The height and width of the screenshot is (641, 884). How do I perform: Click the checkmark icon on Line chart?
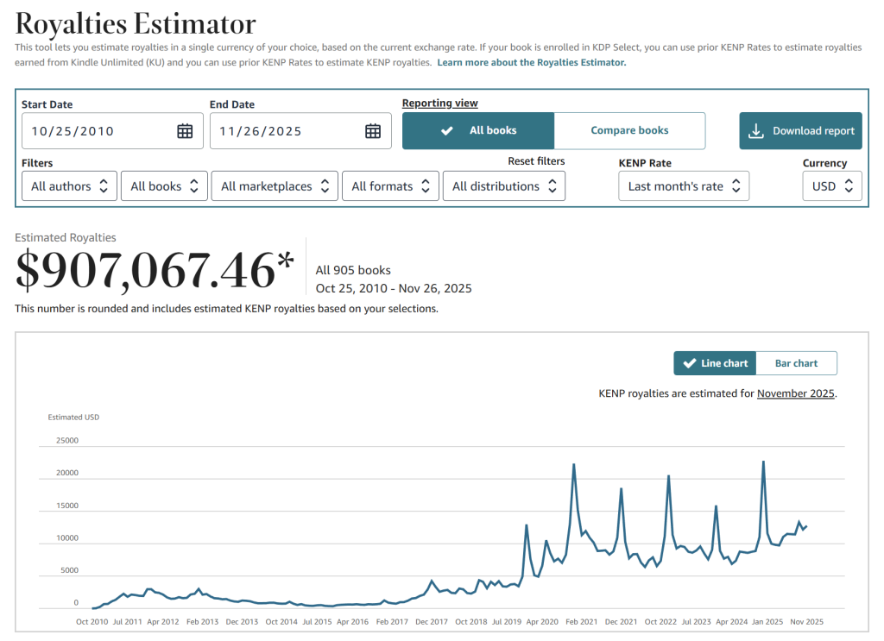(689, 363)
